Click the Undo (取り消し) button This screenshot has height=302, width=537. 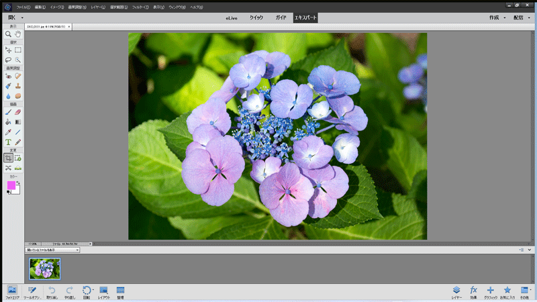tap(52, 293)
